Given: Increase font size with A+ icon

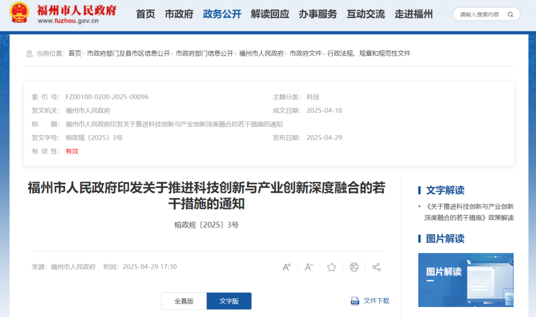Looking at the screenshot, I should [286, 267].
